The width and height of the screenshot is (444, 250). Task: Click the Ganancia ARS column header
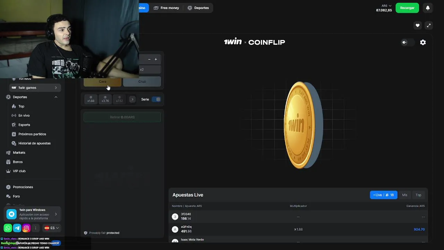tap(416, 206)
